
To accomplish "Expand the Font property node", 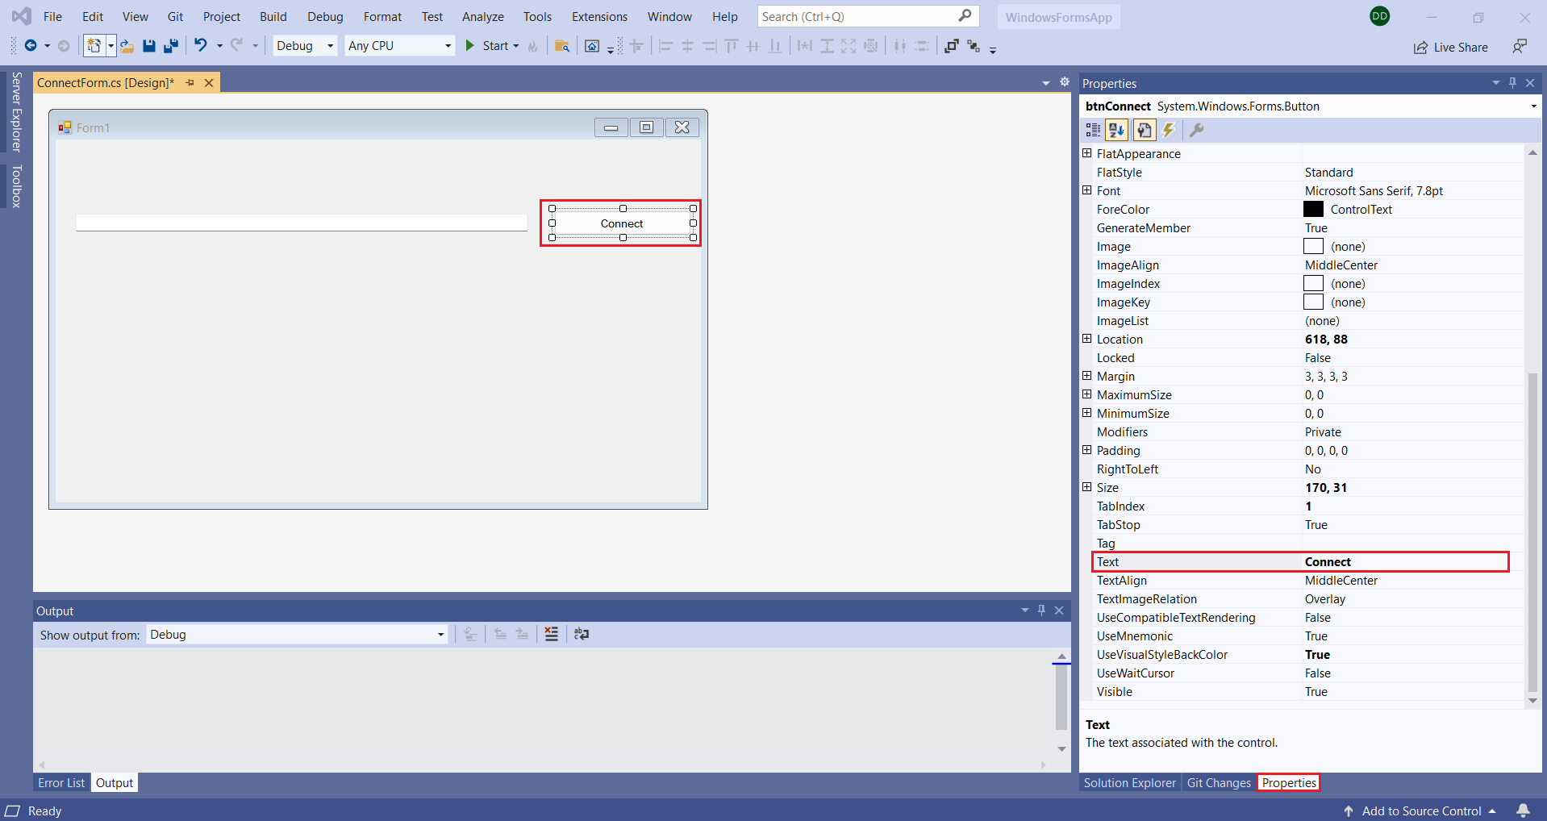I will [x=1086, y=190].
